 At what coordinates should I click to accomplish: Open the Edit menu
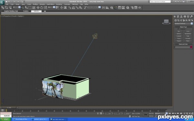(x=7, y=4)
